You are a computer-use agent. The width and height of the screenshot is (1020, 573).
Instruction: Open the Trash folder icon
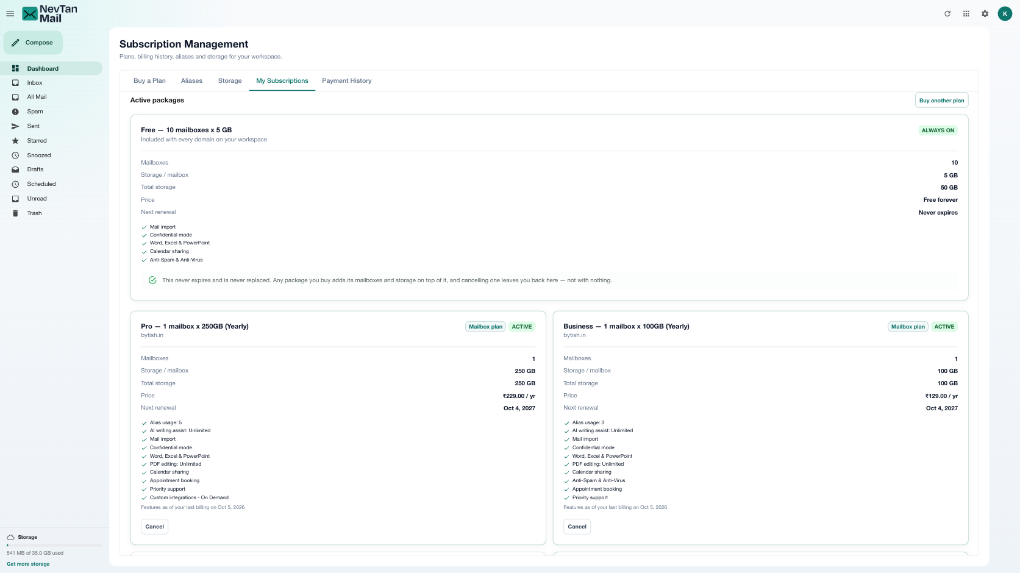15,213
